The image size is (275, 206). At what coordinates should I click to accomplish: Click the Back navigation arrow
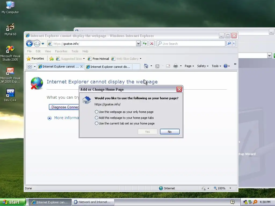[x=29, y=43]
